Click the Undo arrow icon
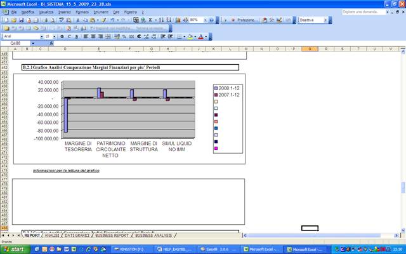The image size is (406, 254). pos(112,20)
